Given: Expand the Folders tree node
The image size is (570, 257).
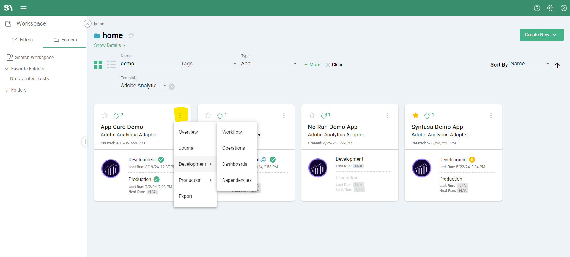Looking at the screenshot, I should point(7,90).
